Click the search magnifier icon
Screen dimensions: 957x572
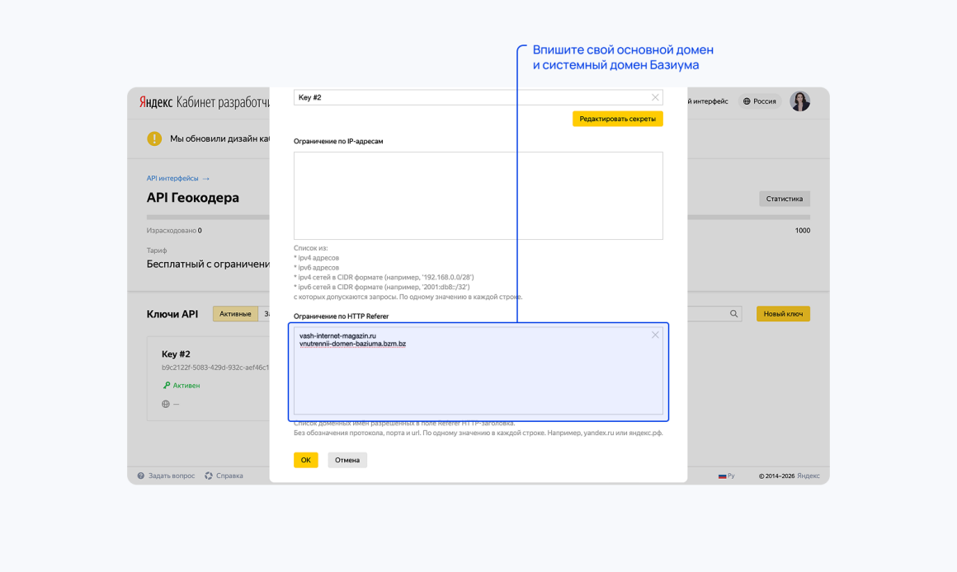[x=733, y=313]
